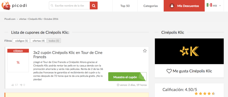Screen dimensions: 228x97
Task: Open the Picodi.com breadcrumb link
Action: coord(10,19)
